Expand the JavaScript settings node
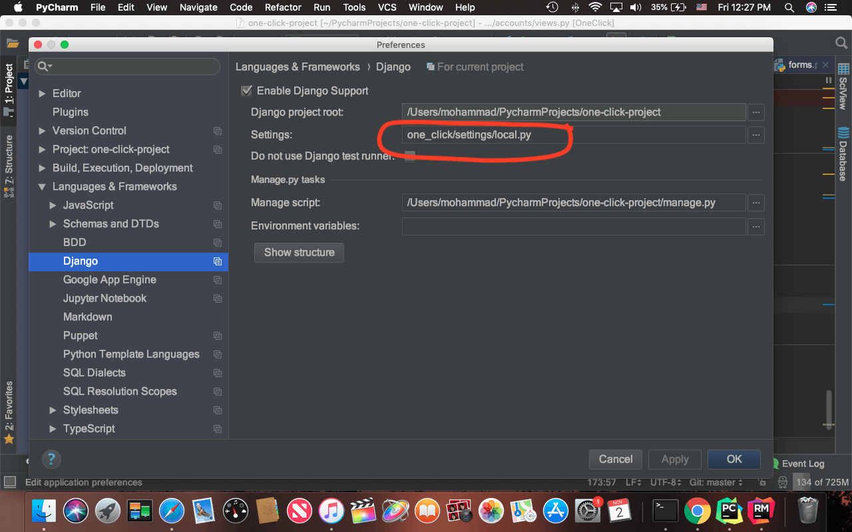852x532 pixels. (53, 205)
